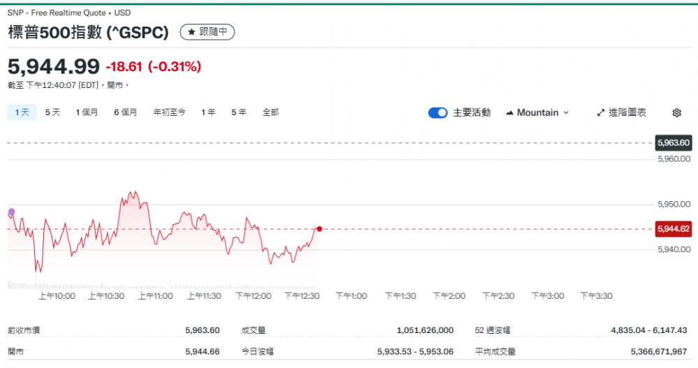Open the 進階圖表 advanced chart
Image resolution: width=698 pixels, height=368 pixels.
tap(621, 112)
